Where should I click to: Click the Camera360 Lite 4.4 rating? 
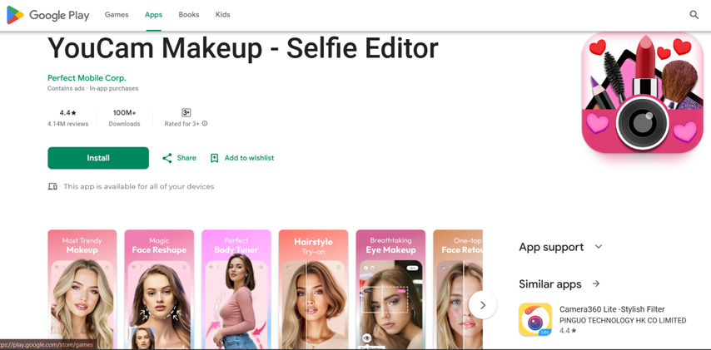click(568, 331)
